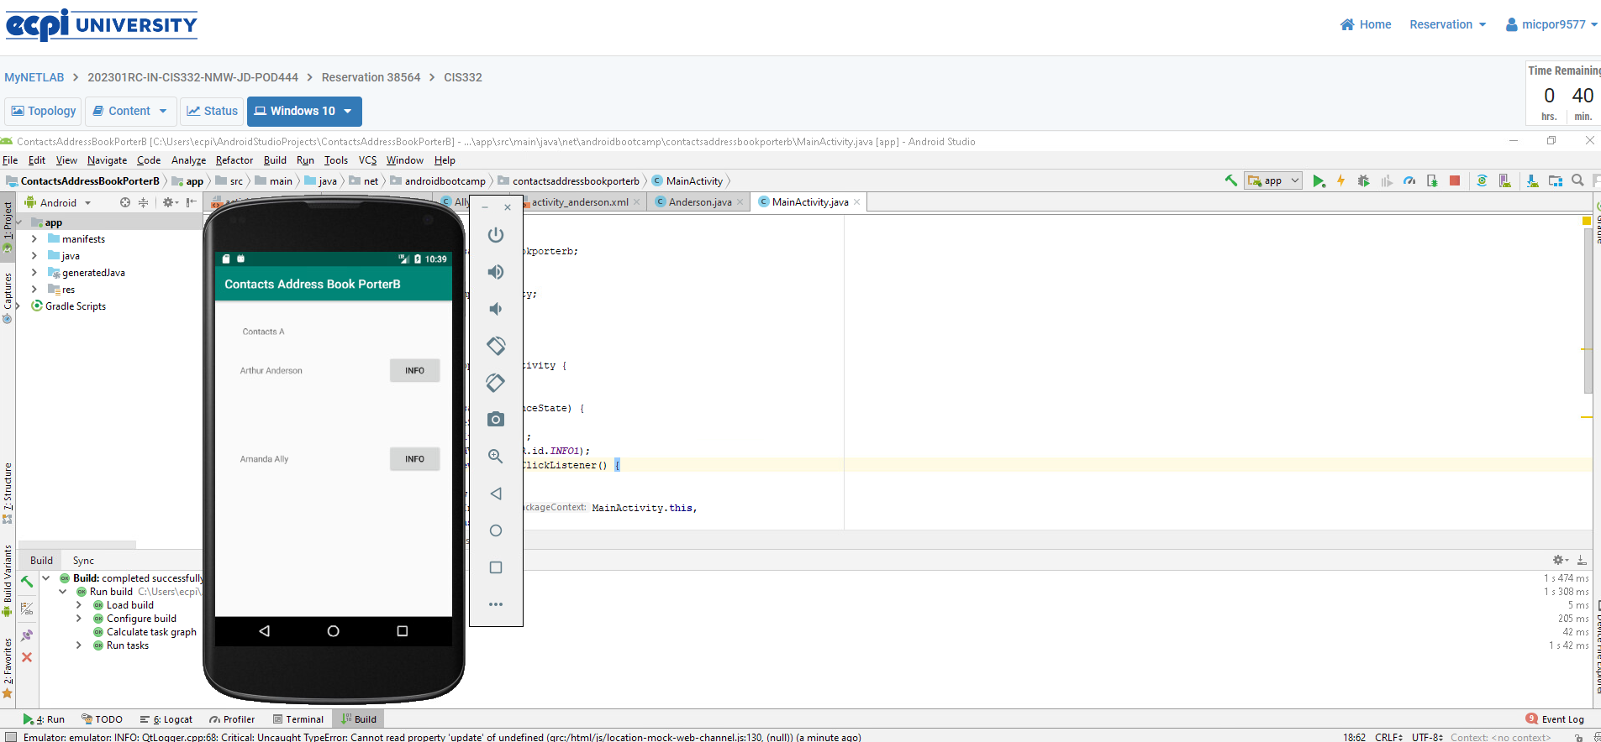Hide the Project panel with hide icon

(x=192, y=202)
